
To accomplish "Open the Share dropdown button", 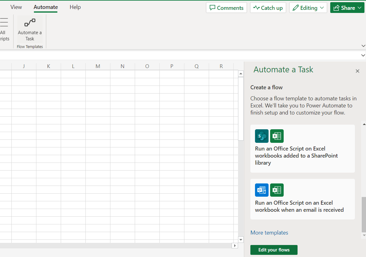I will tap(347, 8).
